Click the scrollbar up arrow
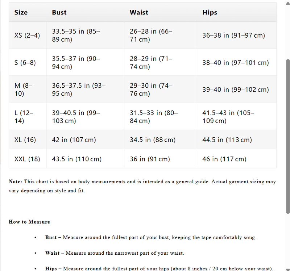This screenshot has height=271, width=290. [288, 3]
